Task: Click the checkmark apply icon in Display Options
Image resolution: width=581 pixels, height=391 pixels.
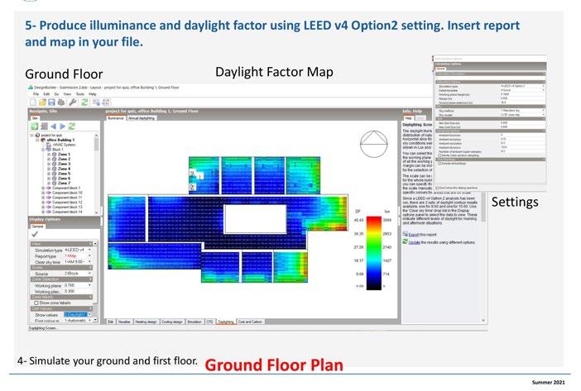Action: (x=35, y=234)
